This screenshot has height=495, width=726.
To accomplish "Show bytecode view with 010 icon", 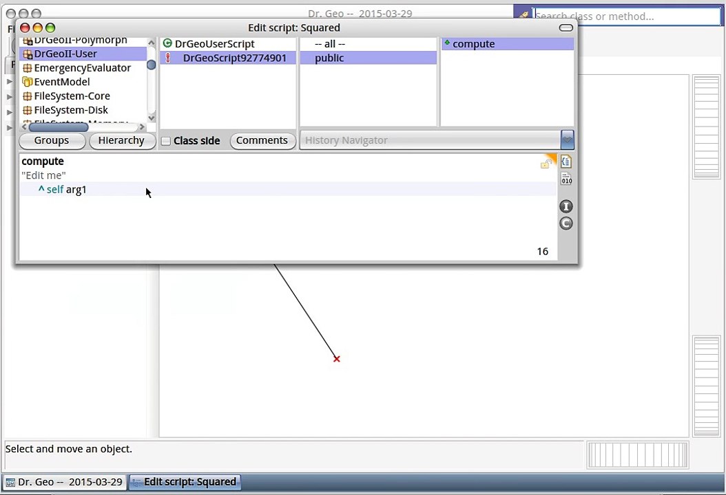I will 566,178.
